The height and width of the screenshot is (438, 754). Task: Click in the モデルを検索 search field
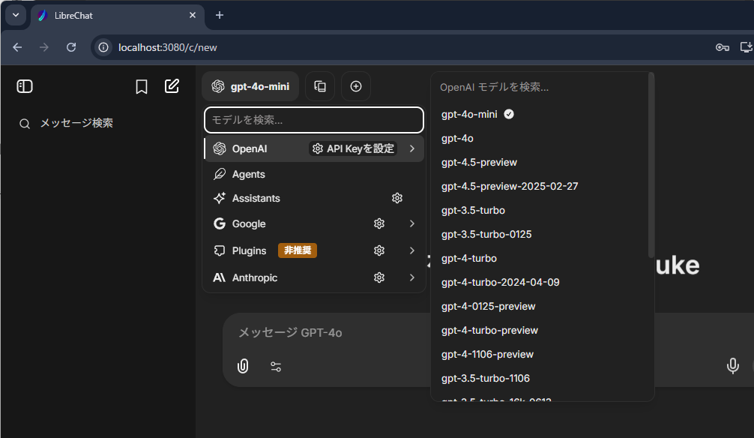pyautogui.click(x=314, y=120)
